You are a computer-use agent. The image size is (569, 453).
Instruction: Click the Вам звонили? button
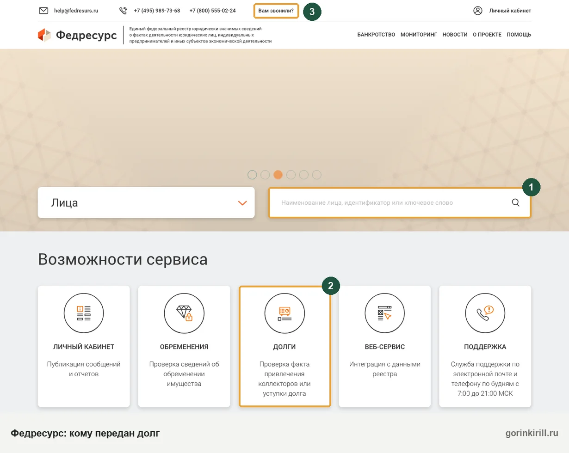(276, 11)
